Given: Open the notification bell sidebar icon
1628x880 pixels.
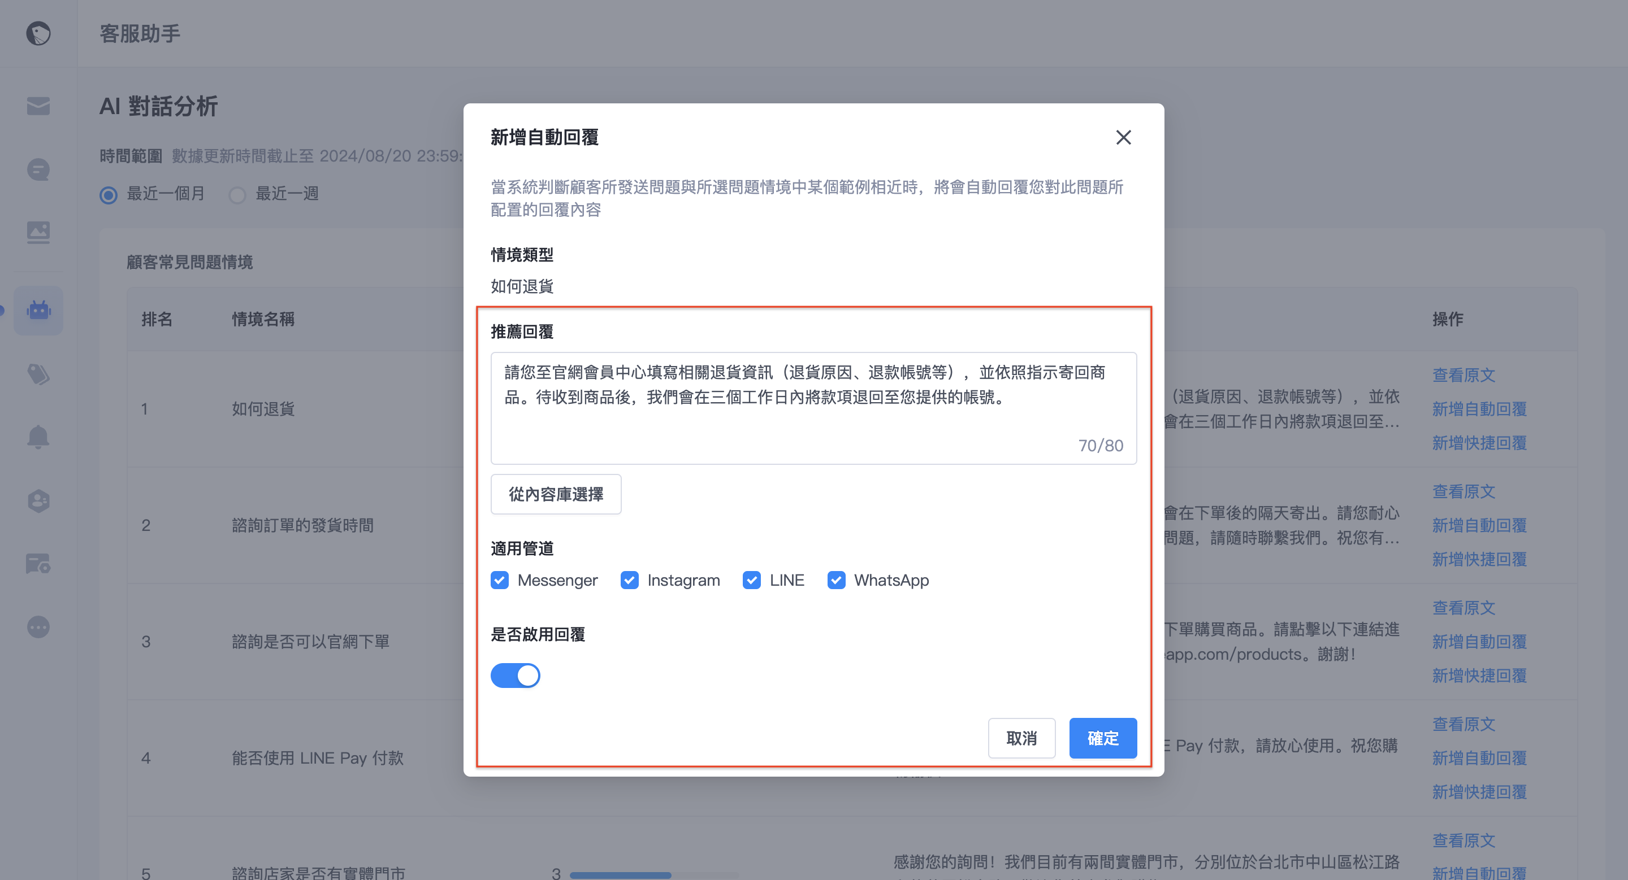Looking at the screenshot, I should (38, 437).
